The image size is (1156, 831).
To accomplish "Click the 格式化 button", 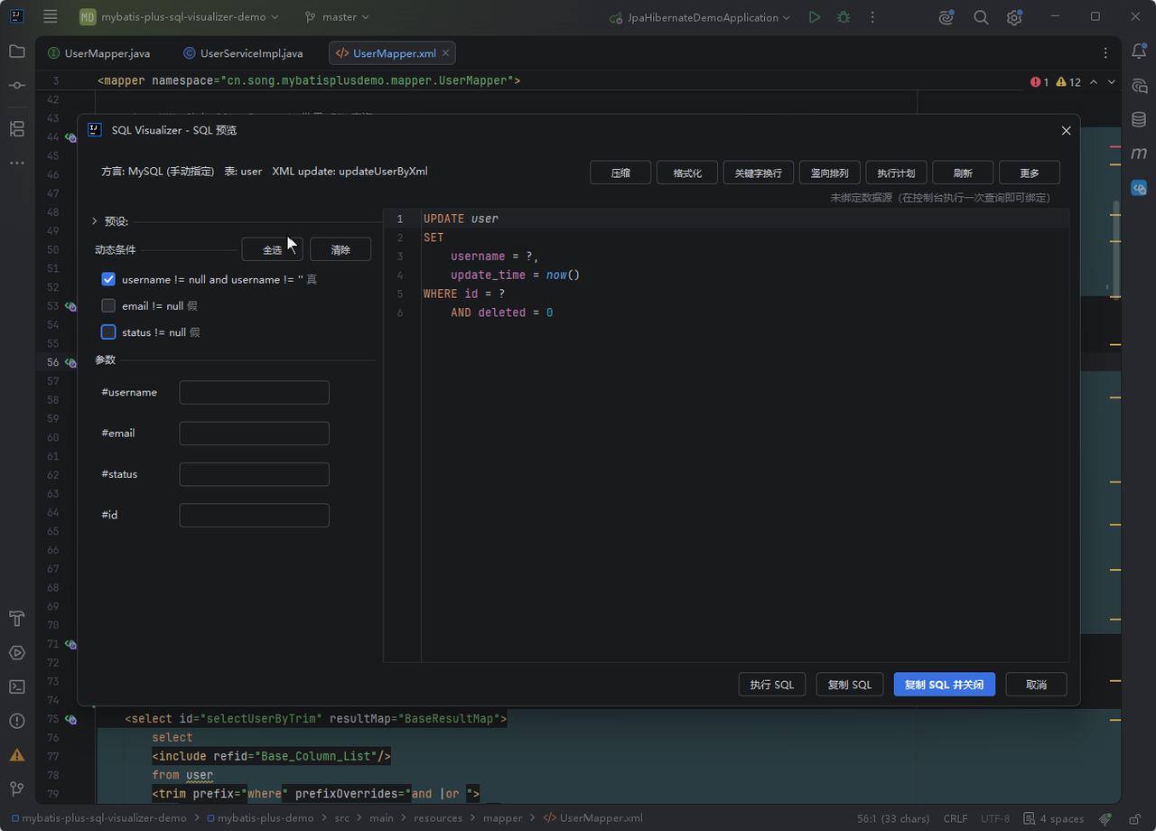I will click(x=687, y=173).
